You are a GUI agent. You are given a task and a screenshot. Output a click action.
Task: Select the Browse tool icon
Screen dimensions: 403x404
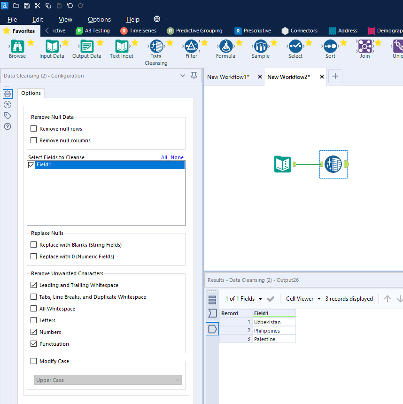point(17,47)
